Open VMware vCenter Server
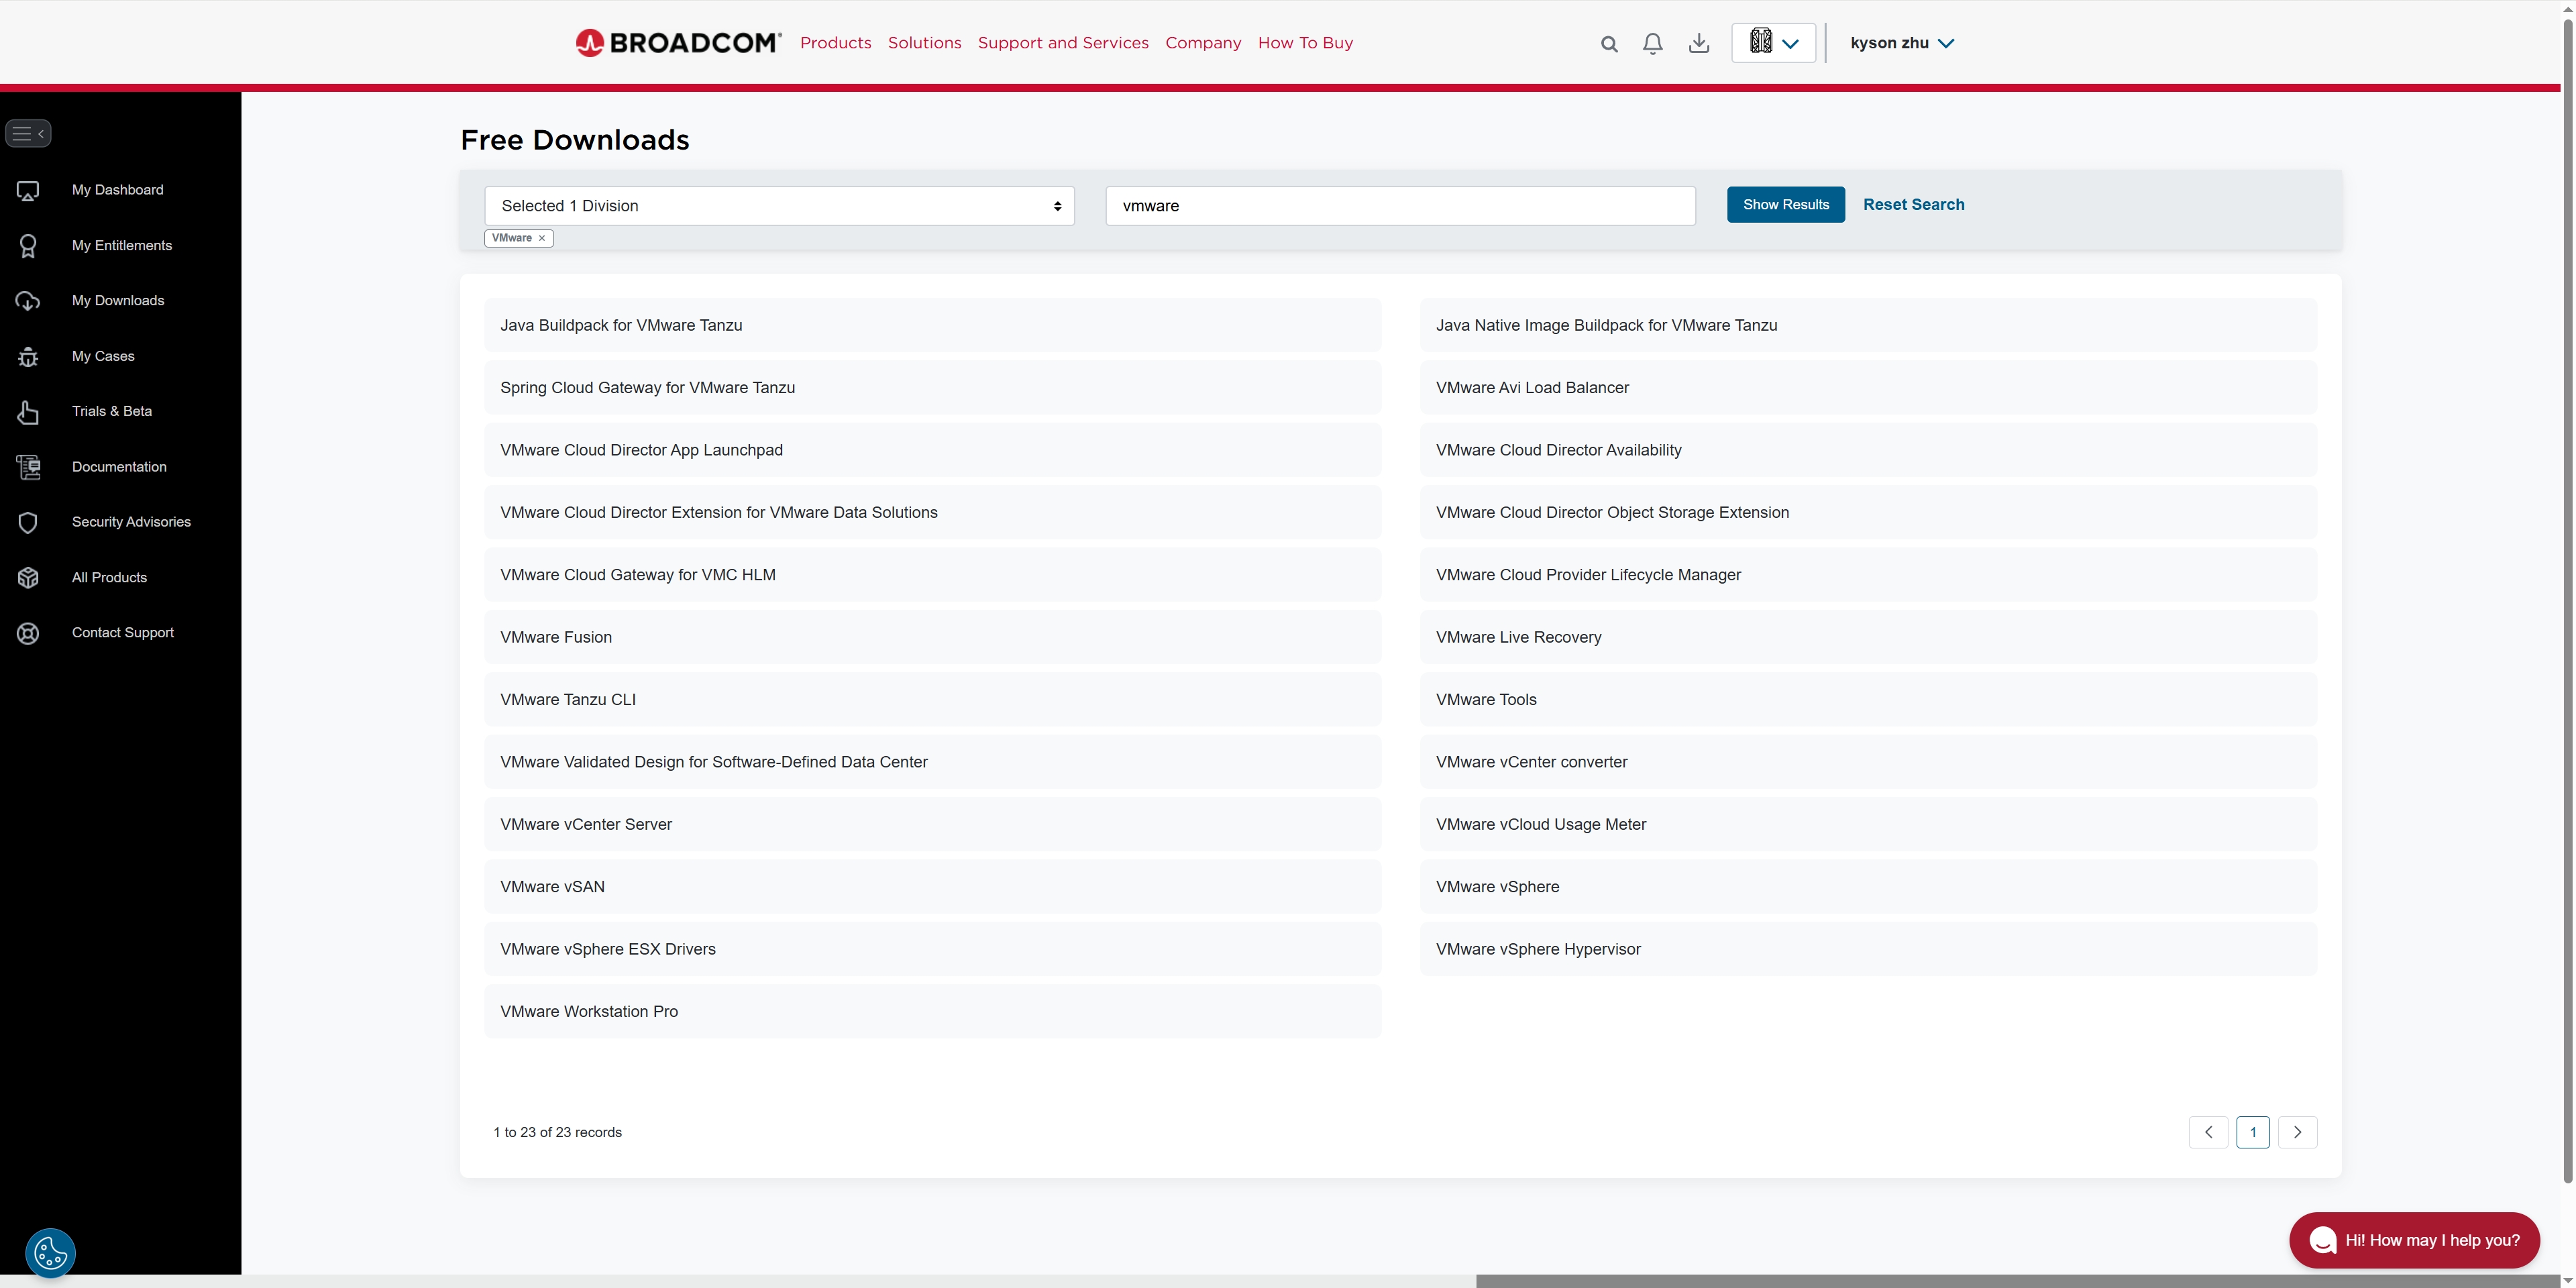 932,825
